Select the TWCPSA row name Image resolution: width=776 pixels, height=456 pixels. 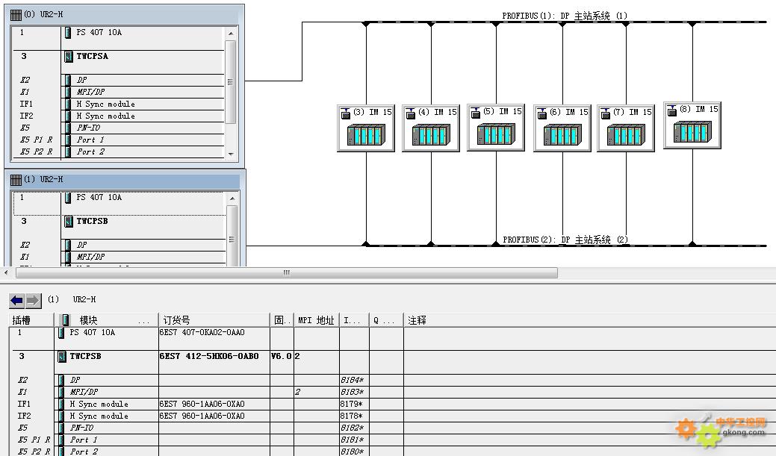(93, 57)
